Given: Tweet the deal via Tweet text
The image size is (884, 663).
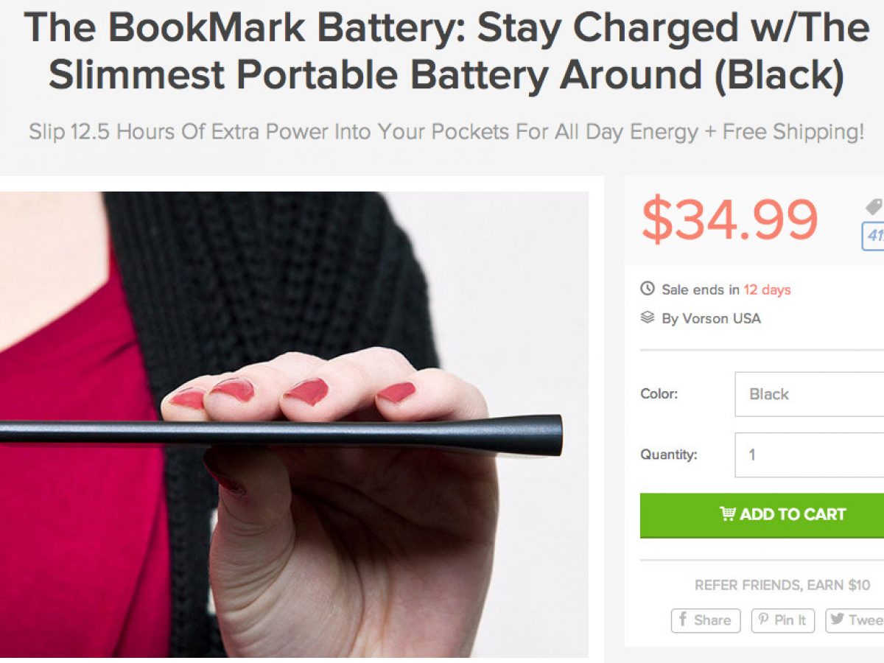Looking at the screenshot, I should (866, 620).
